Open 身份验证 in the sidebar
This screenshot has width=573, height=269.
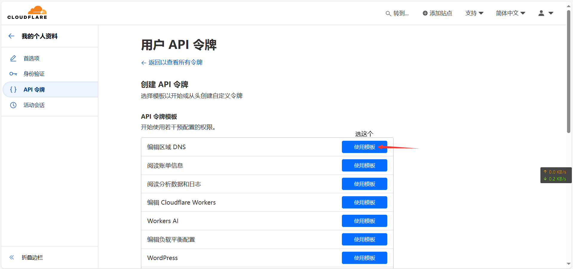(x=50, y=74)
